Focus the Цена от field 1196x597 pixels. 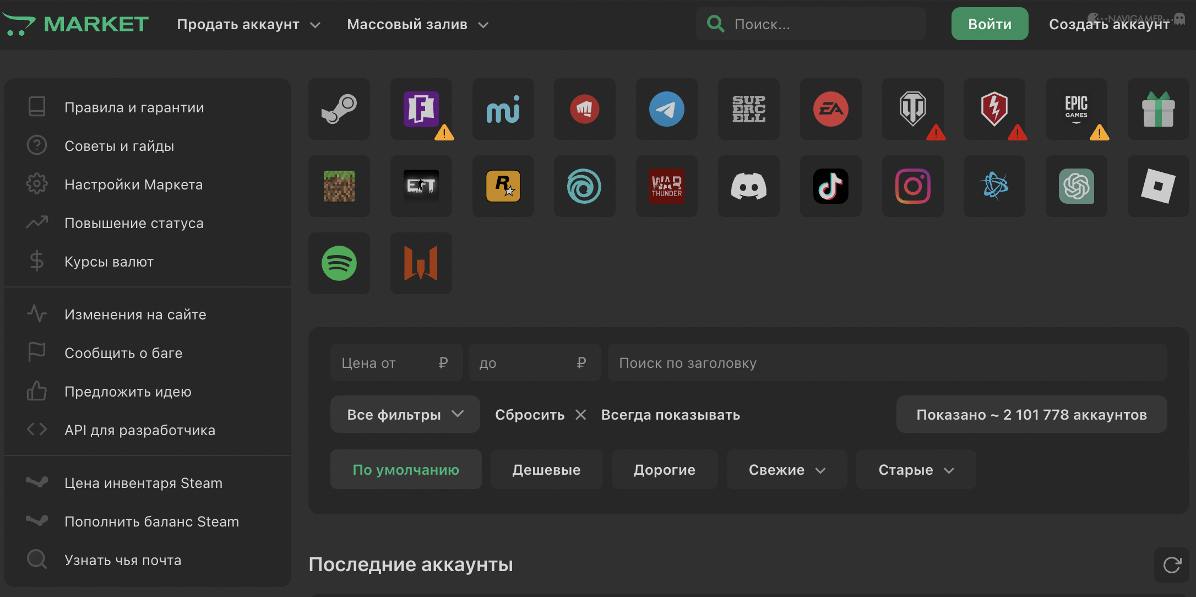(x=396, y=362)
